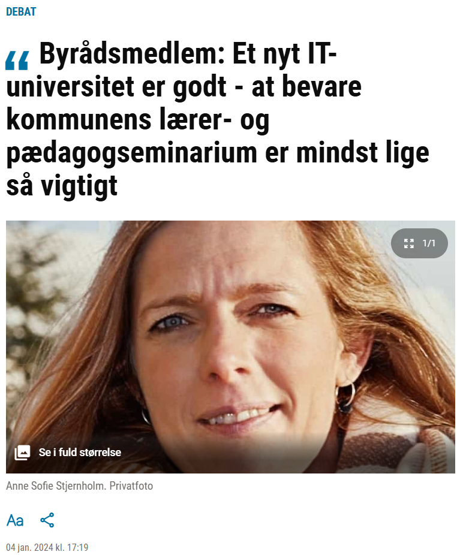
Task: Click the Anne Sofie Stjernholm portrait photo
Action: (230, 347)
